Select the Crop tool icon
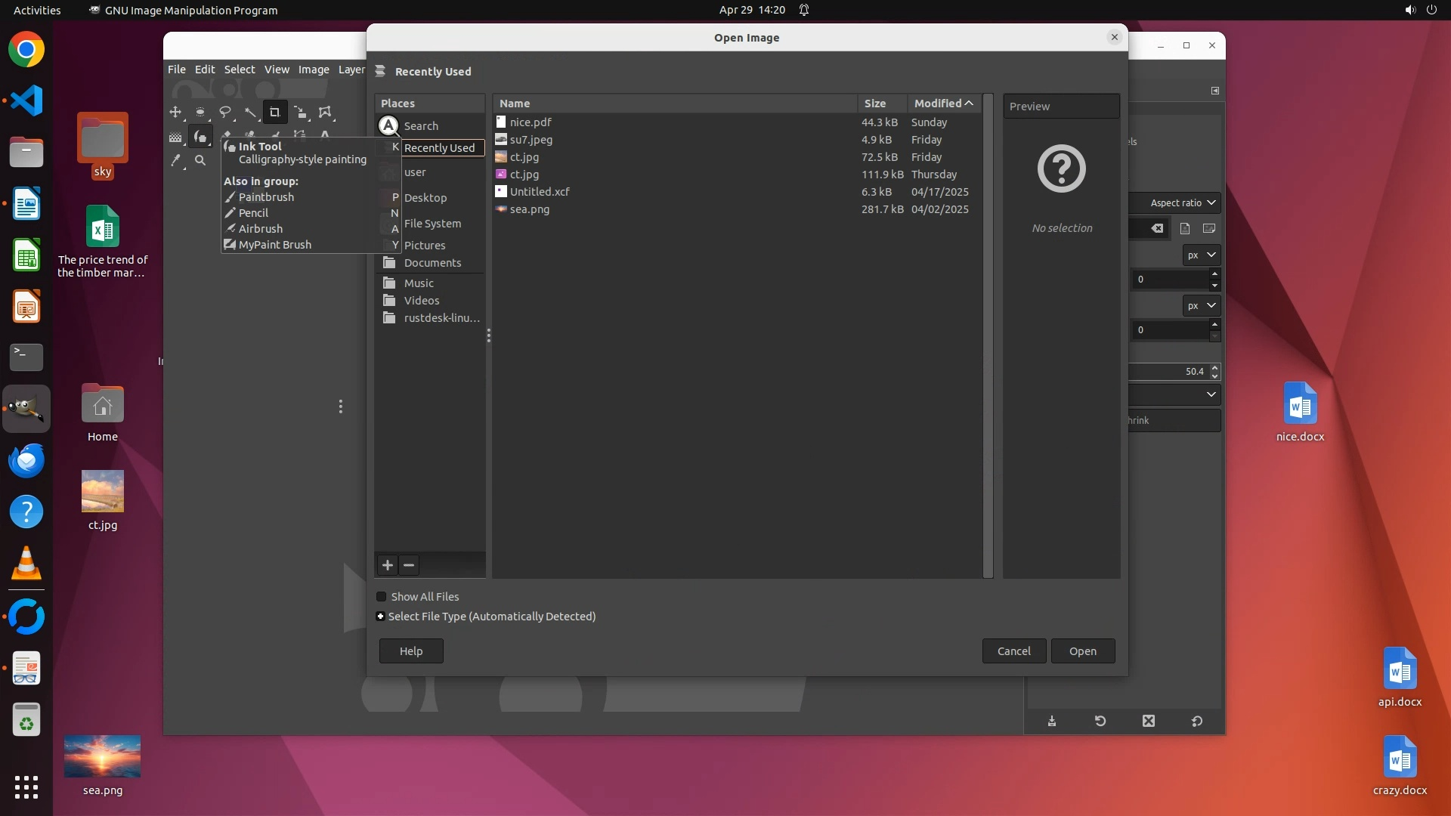Image resolution: width=1451 pixels, height=816 pixels. pos(275,113)
